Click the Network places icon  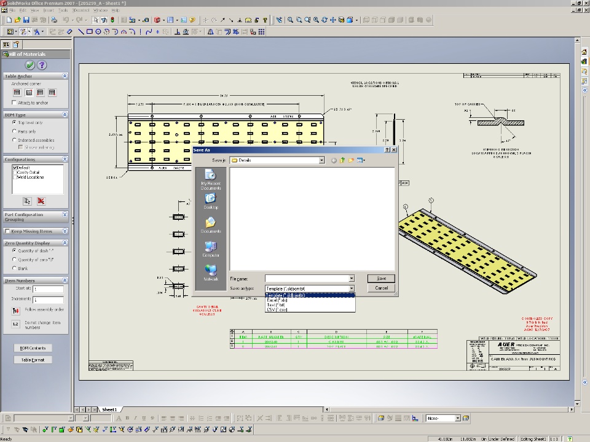(210, 271)
